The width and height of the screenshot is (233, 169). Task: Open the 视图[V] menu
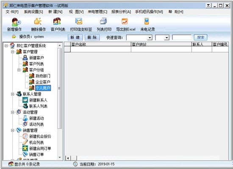coord(76,12)
